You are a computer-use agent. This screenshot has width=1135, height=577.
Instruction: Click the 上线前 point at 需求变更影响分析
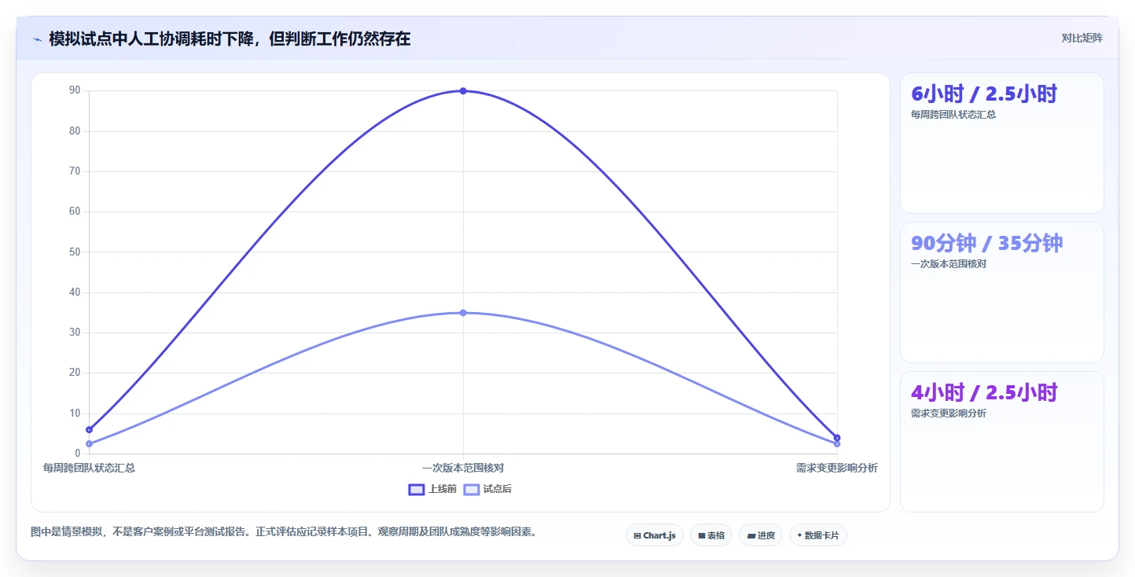coord(837,438)
